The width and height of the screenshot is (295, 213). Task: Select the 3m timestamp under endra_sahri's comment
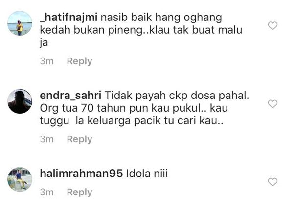tap(47, 139)
